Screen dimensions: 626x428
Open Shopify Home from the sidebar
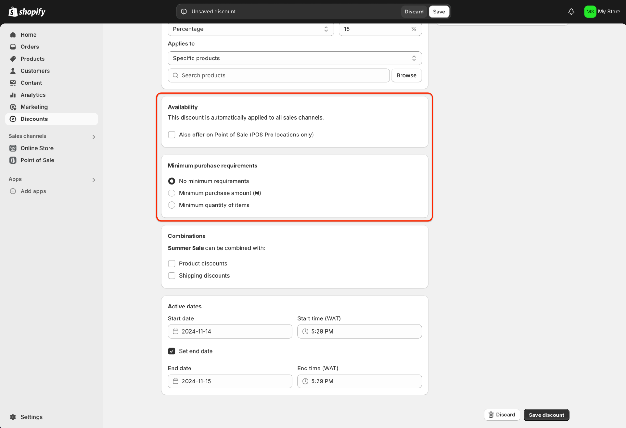[28, 34]
